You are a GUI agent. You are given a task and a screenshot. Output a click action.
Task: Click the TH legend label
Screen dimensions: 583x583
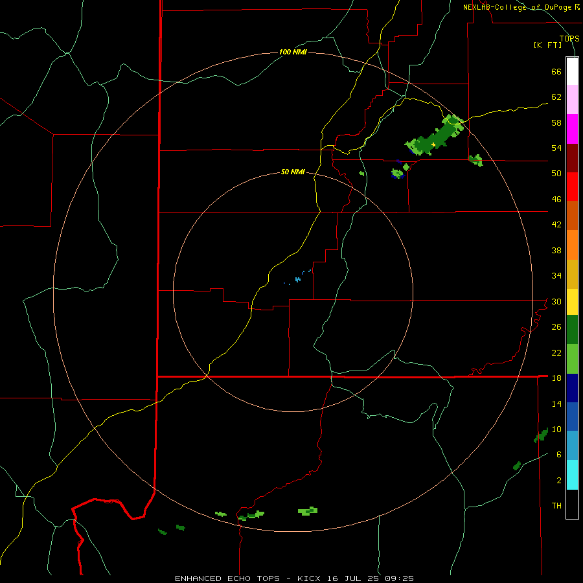(x=556, y=506)
